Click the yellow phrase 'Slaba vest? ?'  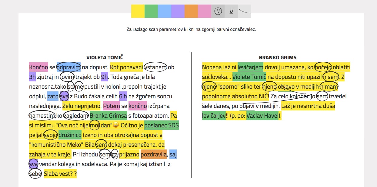coord(60,174)
